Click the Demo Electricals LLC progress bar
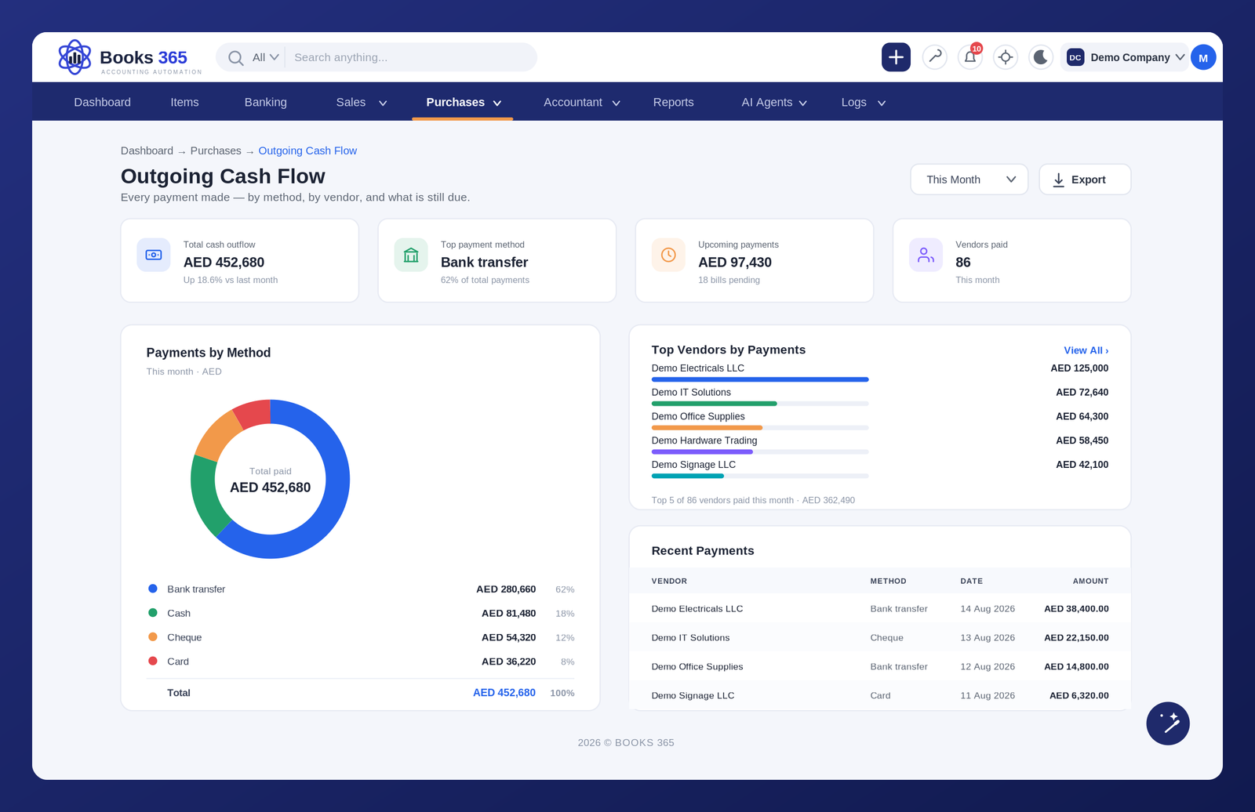Viewport: 1255px width, 812px height. coord(760,379)
